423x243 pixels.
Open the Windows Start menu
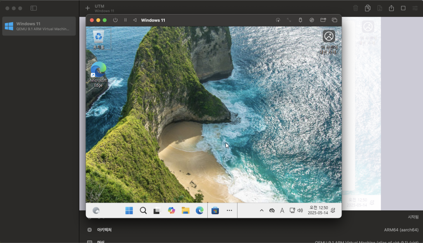tap(129, 210)
